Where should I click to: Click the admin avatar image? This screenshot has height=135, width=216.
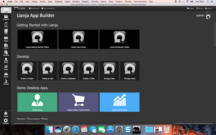(x=208, y=17)
